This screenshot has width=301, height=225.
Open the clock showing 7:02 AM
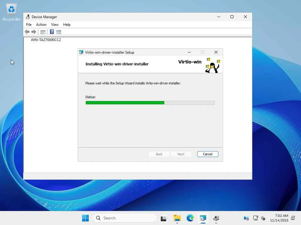pyautogui.click(x=279, y=218)
